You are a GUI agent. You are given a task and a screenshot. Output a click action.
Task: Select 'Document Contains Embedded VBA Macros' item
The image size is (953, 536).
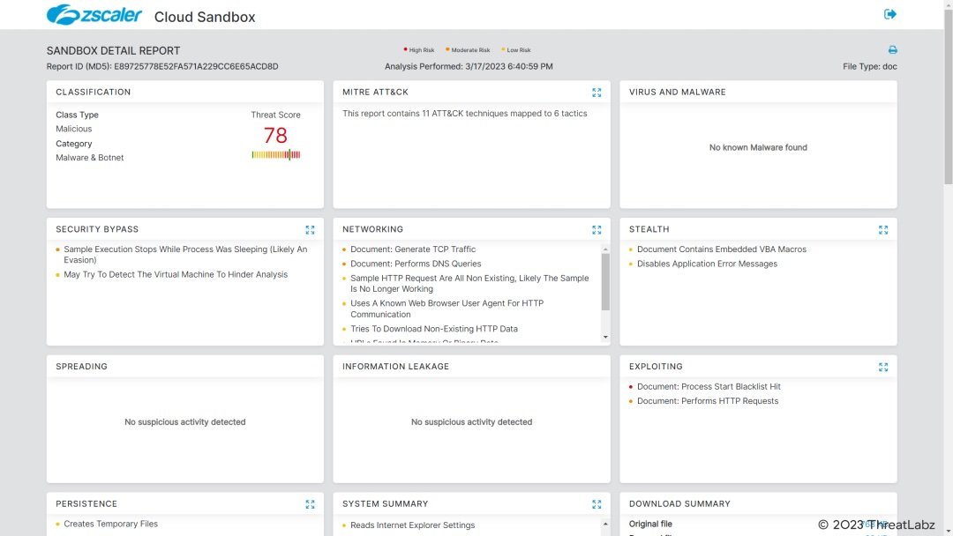(721, 249)
